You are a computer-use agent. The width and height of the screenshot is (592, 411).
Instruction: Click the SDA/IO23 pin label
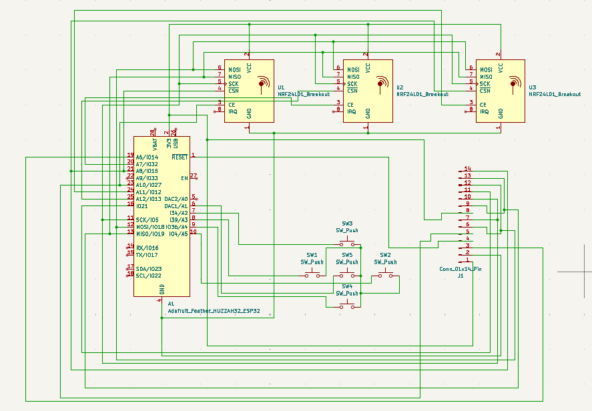point(149,269)
